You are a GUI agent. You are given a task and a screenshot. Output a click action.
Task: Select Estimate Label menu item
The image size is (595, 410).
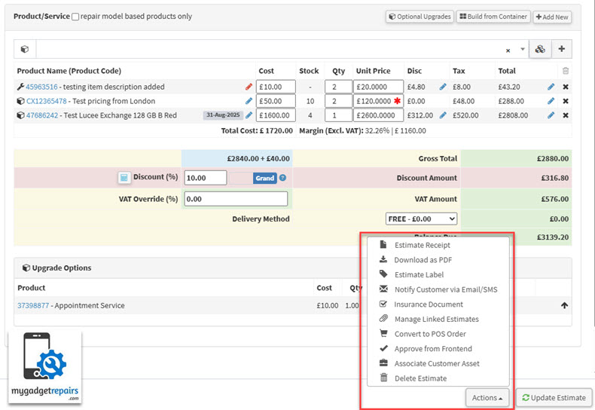pyautogui.click(x=419, y=275)
